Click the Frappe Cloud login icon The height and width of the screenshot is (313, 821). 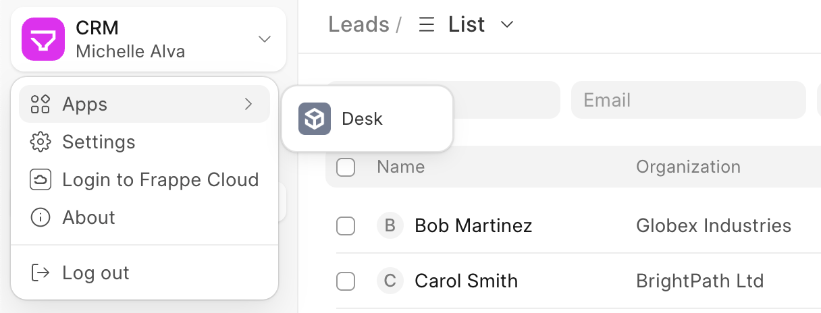pos(41,179)
